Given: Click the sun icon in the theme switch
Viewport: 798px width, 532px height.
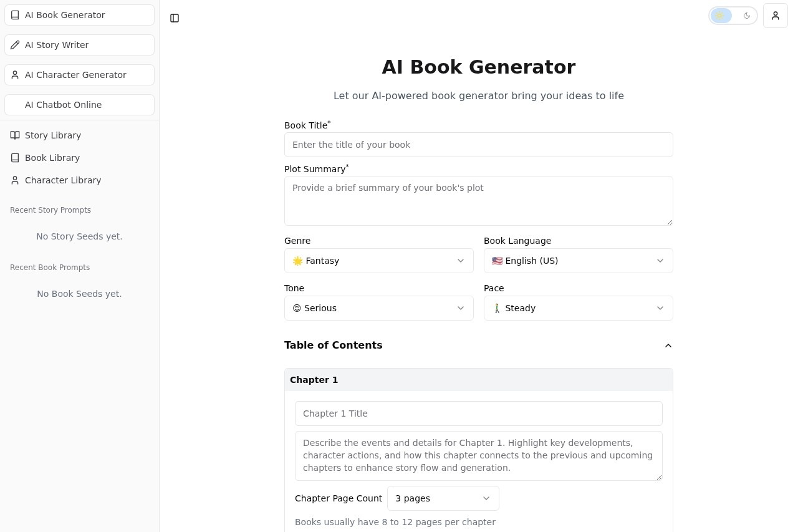Looking at the screenshot, I should [721, 16].
